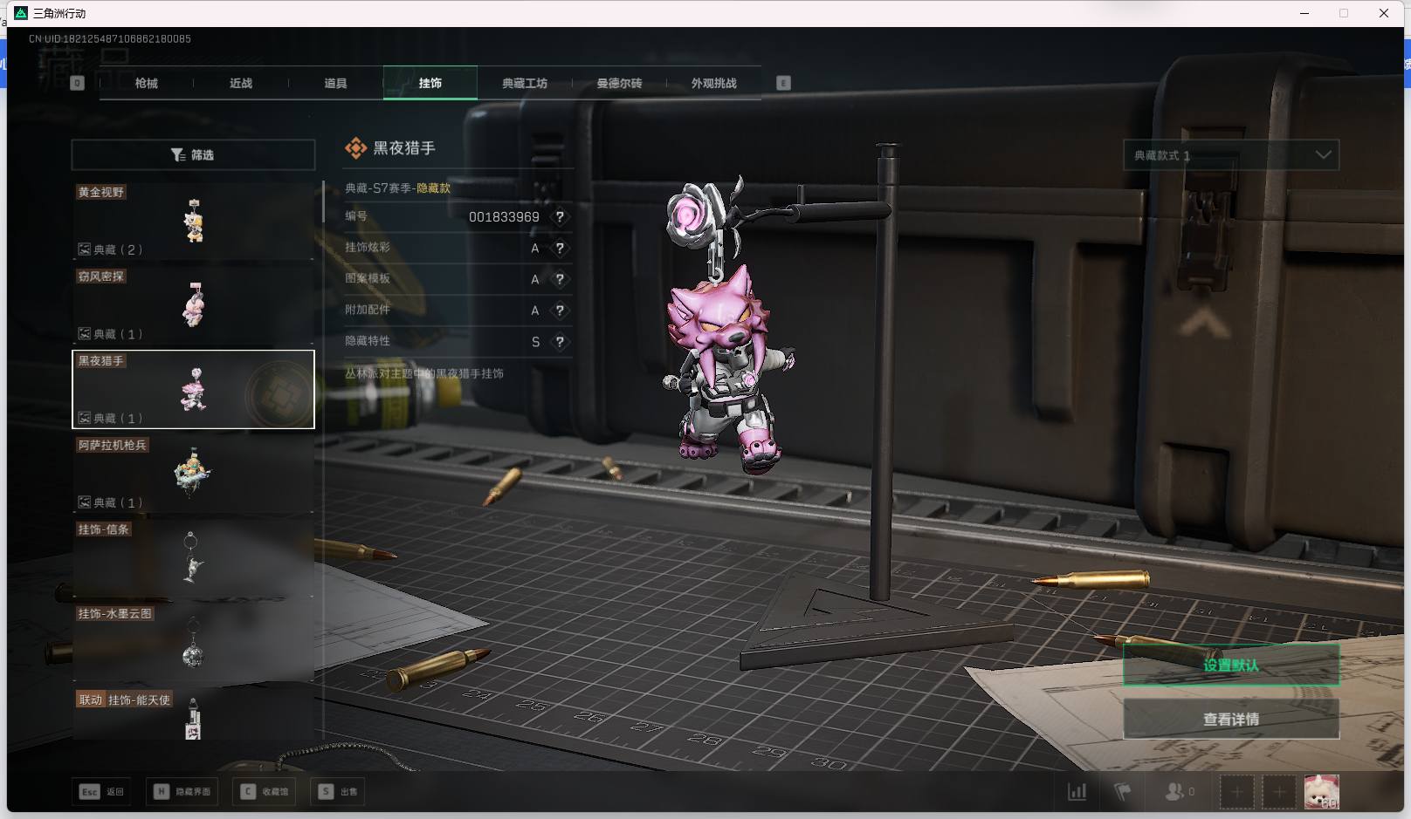Go to the 曼德尔砖 tab
This screenshot has height=819, width=1411.
click(x=619, y=83)
